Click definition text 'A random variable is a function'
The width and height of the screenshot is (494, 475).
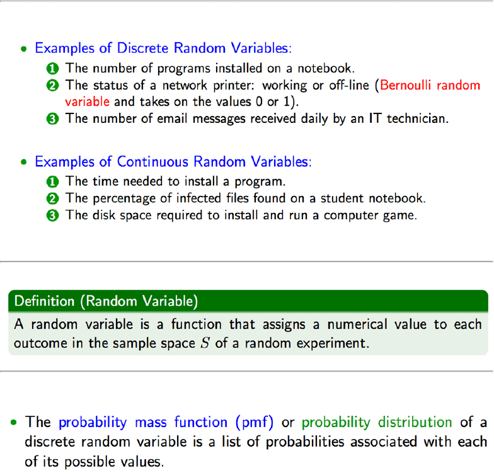pos(118,324)
